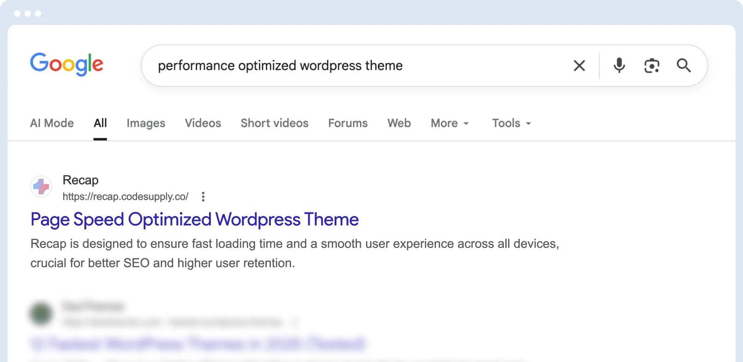Image resolution: width=743 pixels, height=362 pixels.
Task: Click the recap.codesupply.co URL
Action: 126,197
